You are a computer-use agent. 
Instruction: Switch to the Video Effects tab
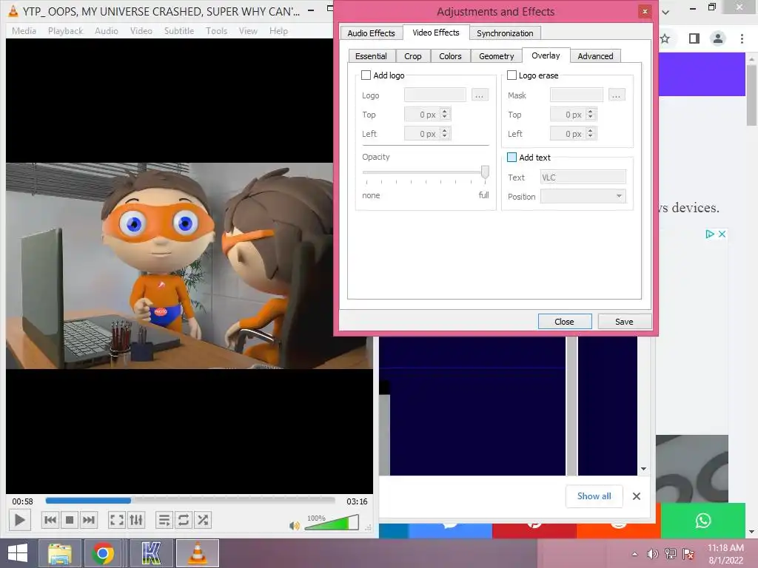point(435,33)
